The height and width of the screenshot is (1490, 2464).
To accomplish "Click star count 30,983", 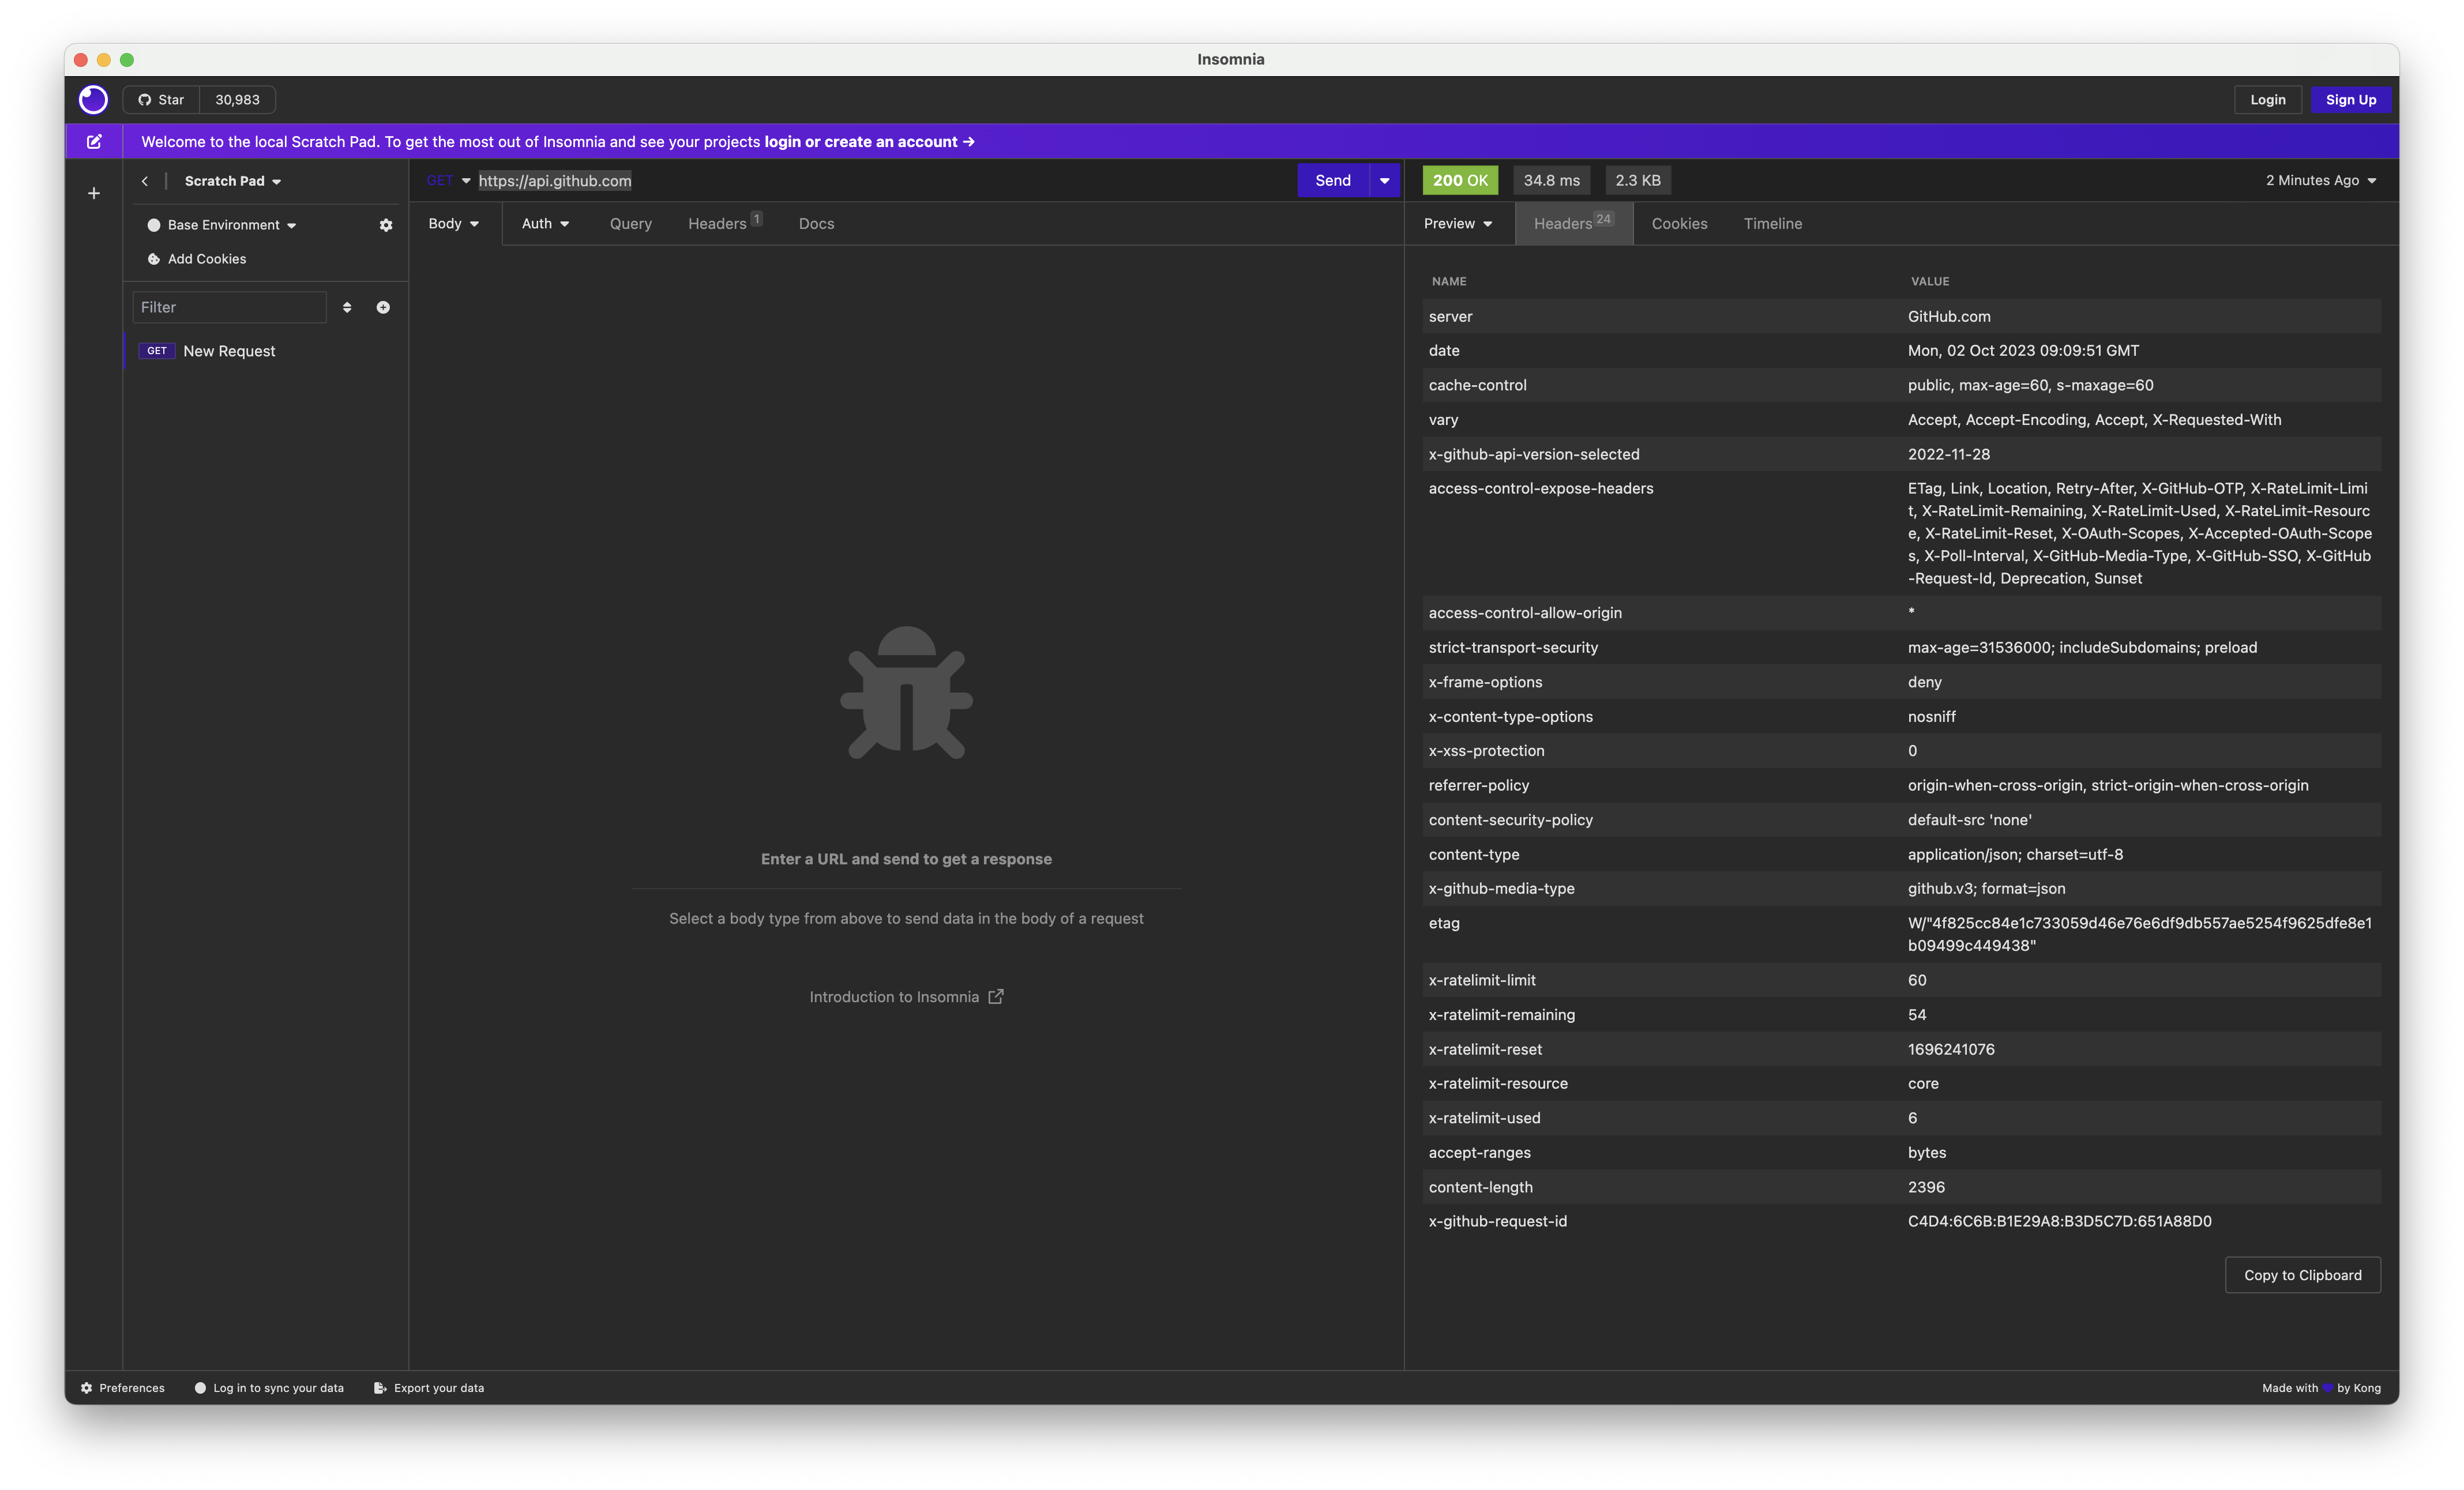I will click(x=237, y=100).
